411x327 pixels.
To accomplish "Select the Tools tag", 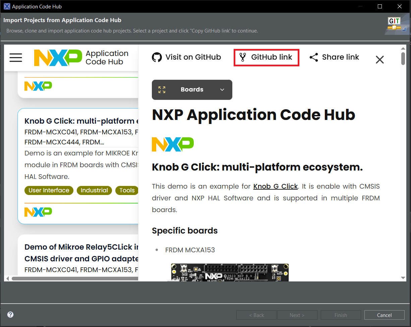I will (x=127, y=190).
